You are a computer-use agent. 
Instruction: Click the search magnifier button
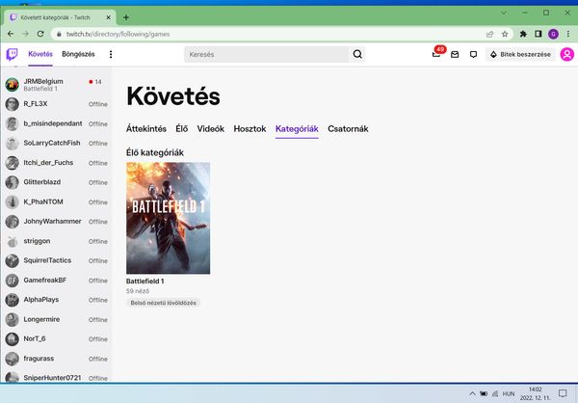point(358,55)
